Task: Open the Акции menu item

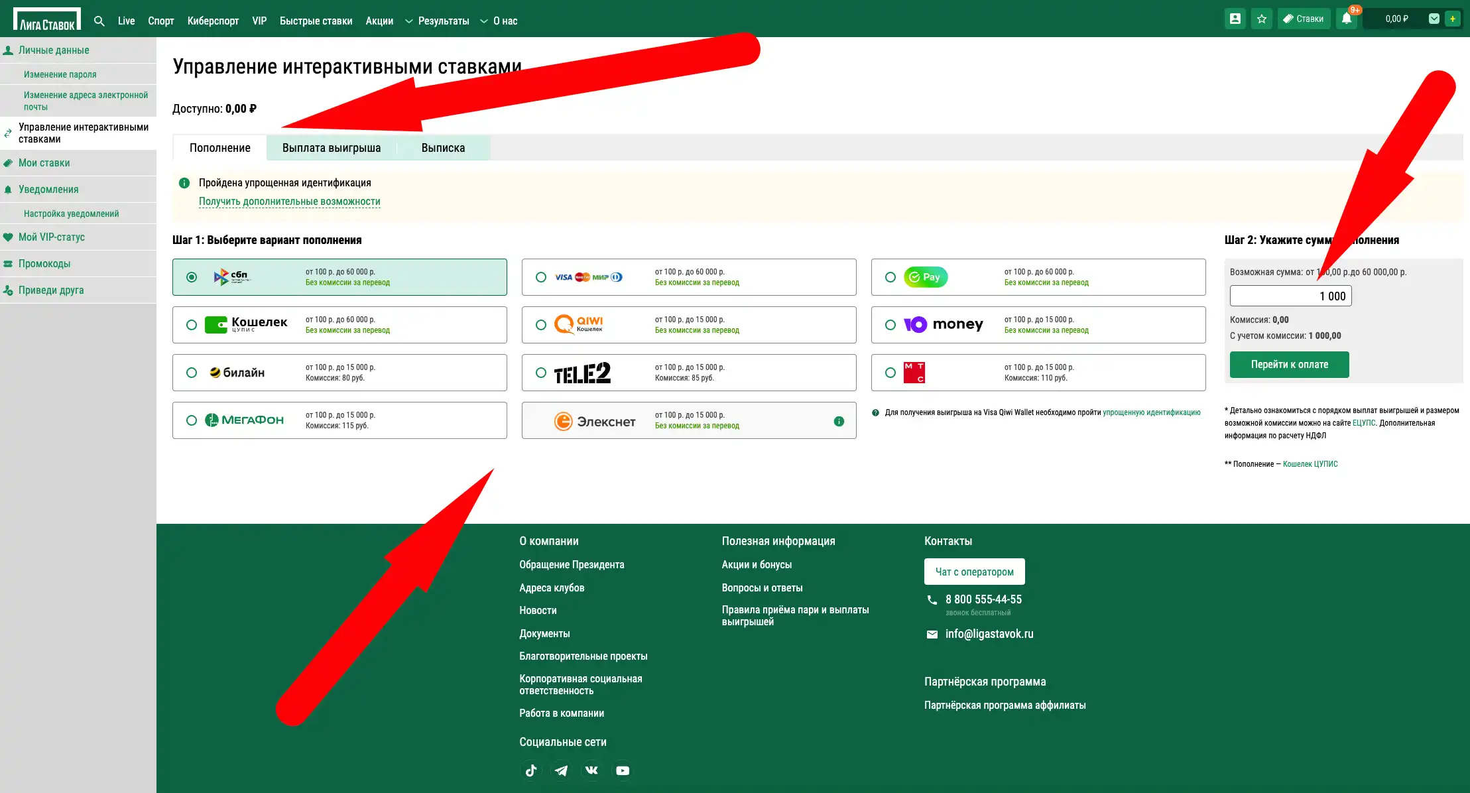Action: tap(379, 21)
